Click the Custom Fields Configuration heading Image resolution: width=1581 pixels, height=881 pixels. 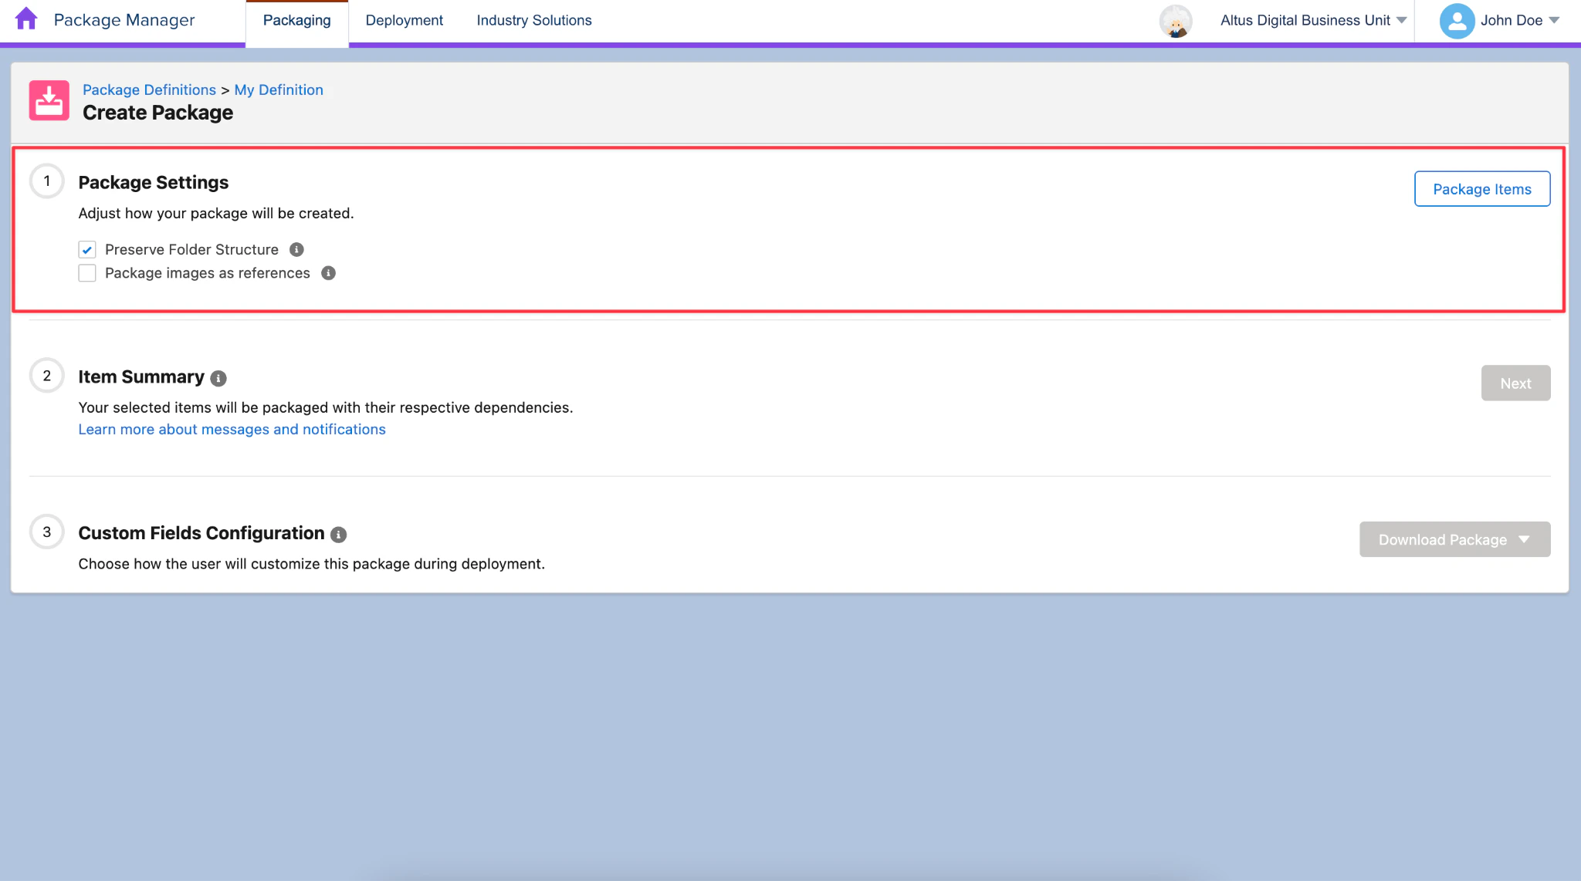click(x=201, y=533)
